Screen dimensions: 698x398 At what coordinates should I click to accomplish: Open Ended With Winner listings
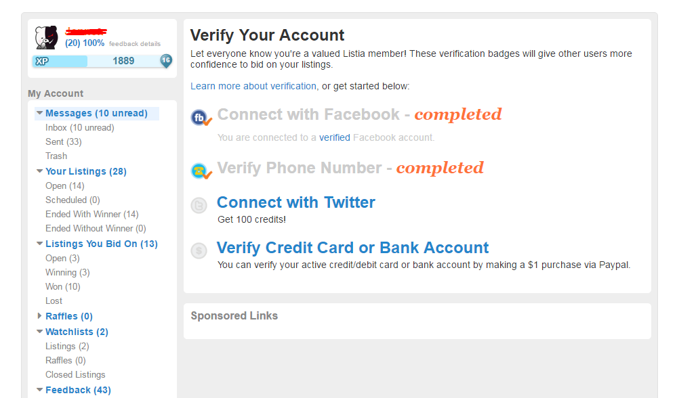(x=91, y=215)
